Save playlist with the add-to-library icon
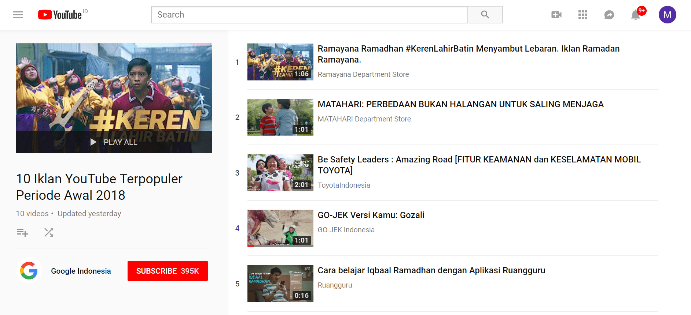The width and height of the screenshot is (691, 315). (22, 232)
